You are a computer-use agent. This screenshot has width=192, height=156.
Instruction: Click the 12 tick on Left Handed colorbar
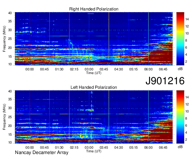pos(187,104)
